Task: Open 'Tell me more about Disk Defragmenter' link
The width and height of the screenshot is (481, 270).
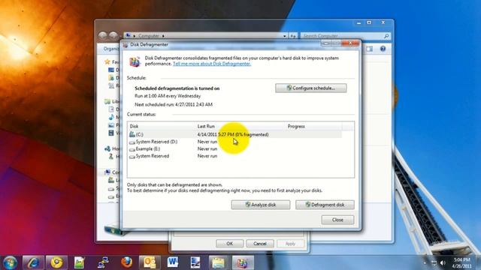Action: pos(212,64)
